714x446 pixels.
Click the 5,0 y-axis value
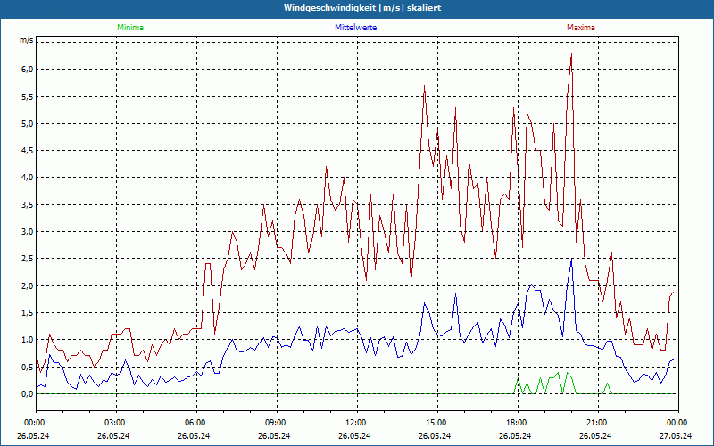(x=28, y=123)
